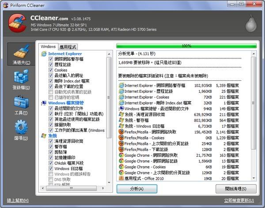The height and width of the screenshot is (208, 265).
Task: Click the 5,359 個檔案 count value
Action: (227, 86)
